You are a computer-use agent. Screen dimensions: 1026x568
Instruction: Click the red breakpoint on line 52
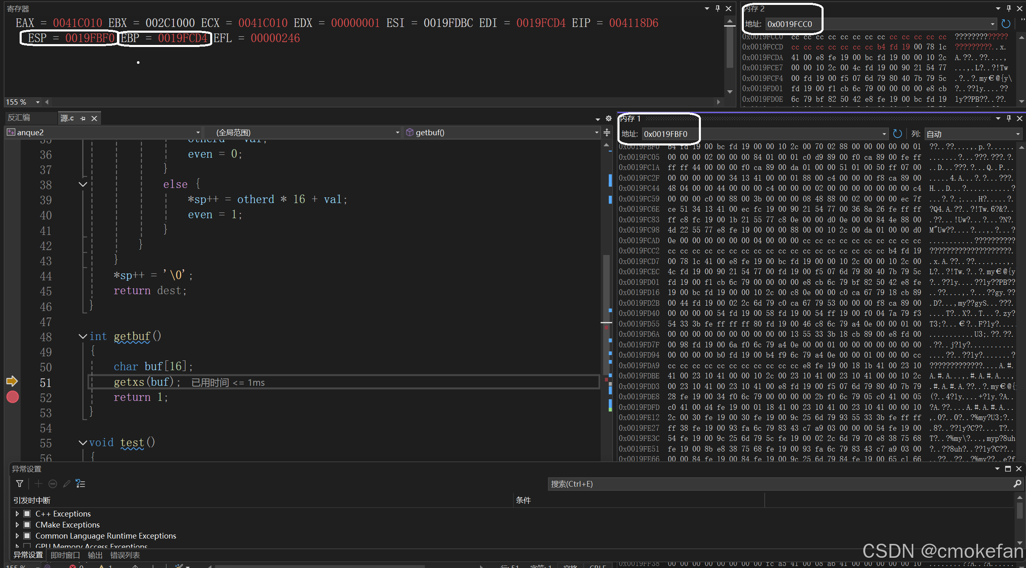[x=13, y=397]
